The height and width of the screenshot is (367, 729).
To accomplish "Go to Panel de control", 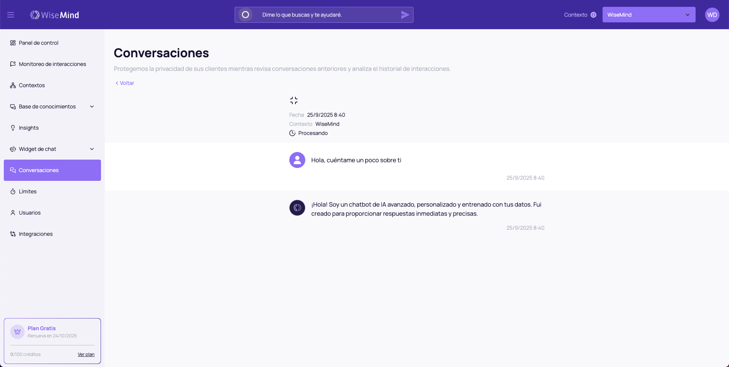I will (x=39, y=43).
